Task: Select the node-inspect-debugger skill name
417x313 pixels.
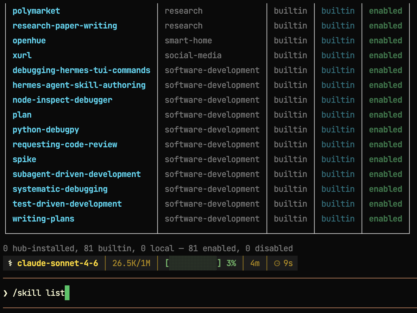Action: [62, 100]
